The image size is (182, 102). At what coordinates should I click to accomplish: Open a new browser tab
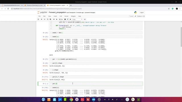(x=71, y=5)
